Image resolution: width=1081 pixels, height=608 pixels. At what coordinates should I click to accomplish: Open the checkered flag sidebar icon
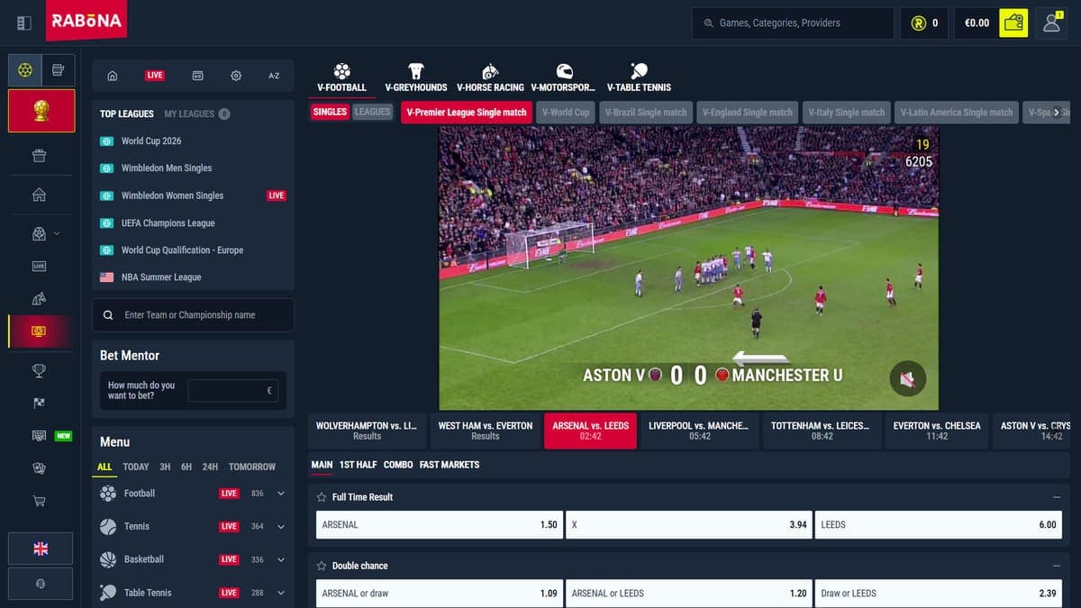click(39, 403)
